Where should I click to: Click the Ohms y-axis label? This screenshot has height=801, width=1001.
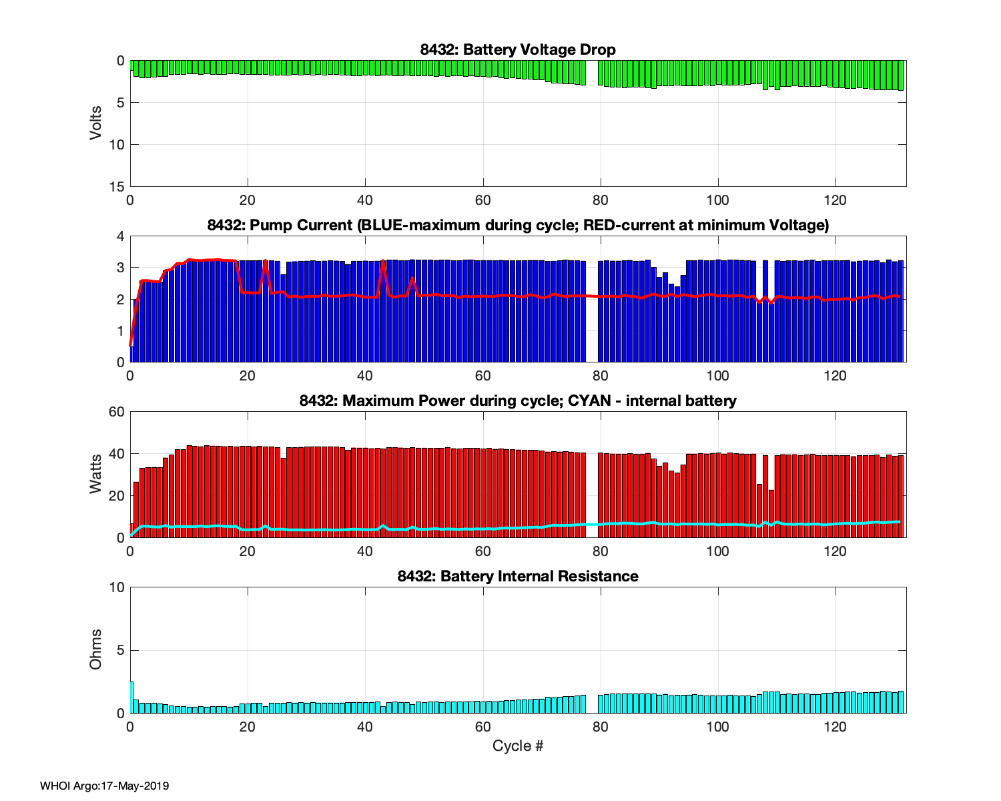pyautogui.click(x=96, y=649)
